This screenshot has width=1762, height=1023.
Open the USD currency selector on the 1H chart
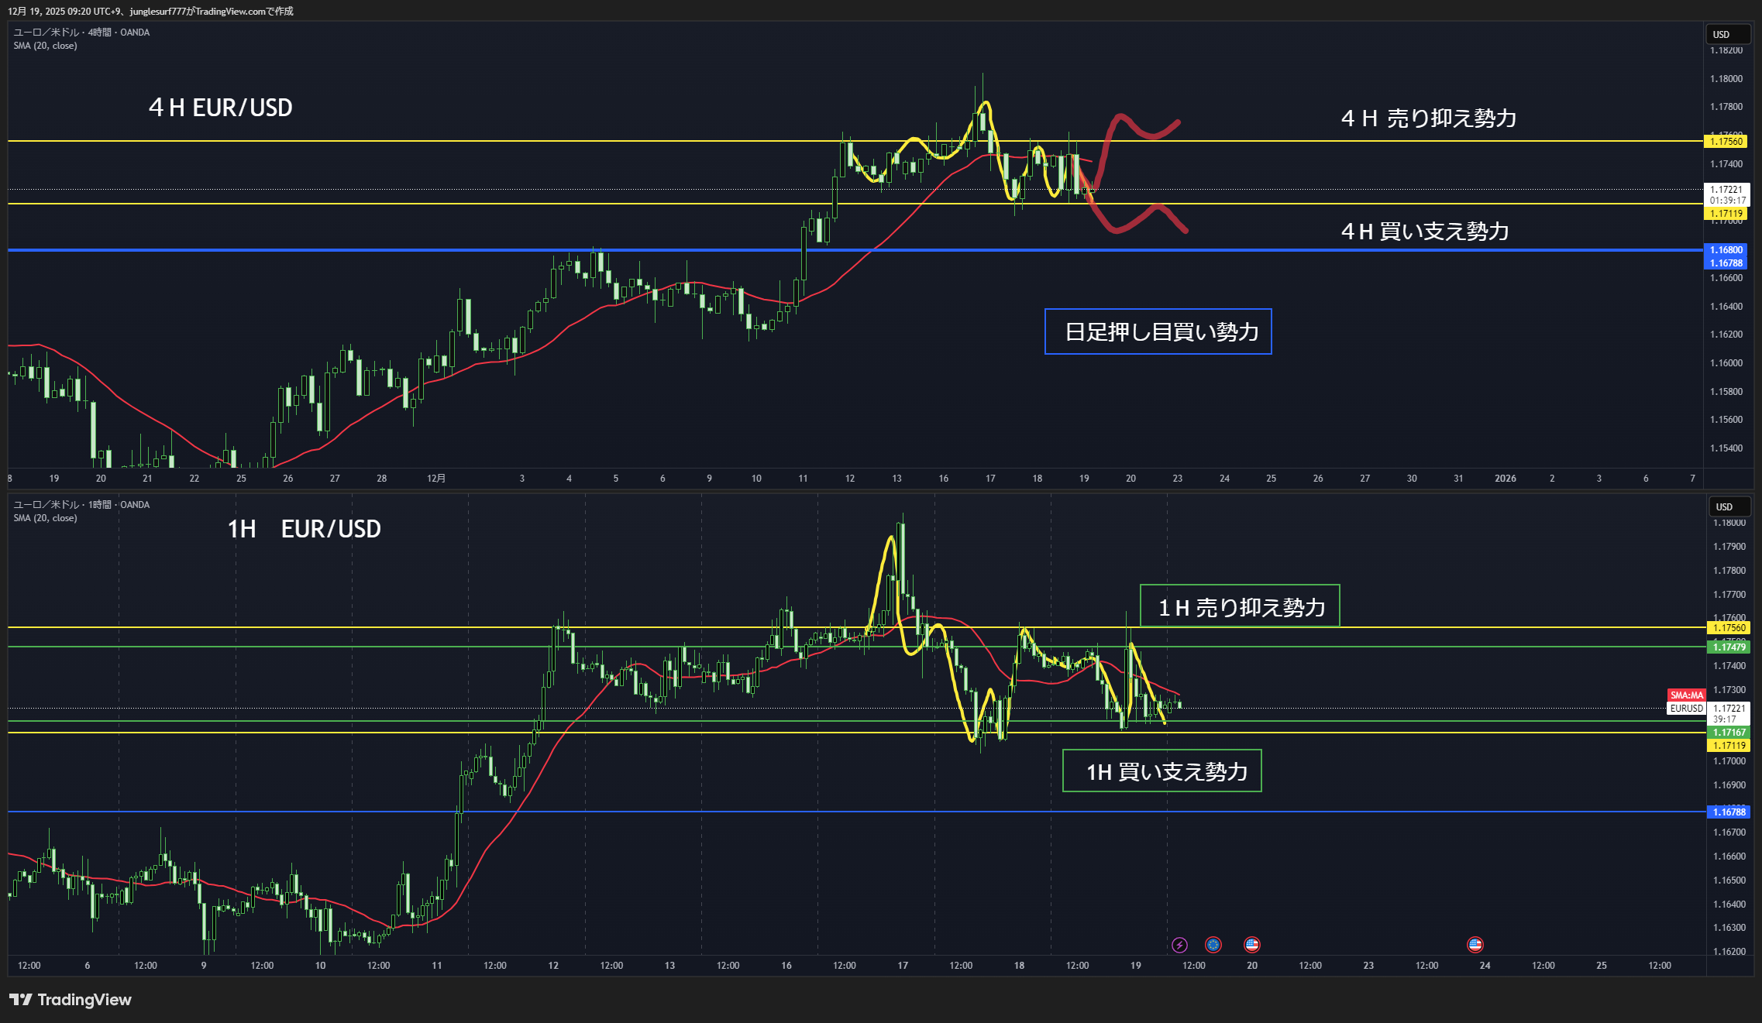click(1729, 506)
